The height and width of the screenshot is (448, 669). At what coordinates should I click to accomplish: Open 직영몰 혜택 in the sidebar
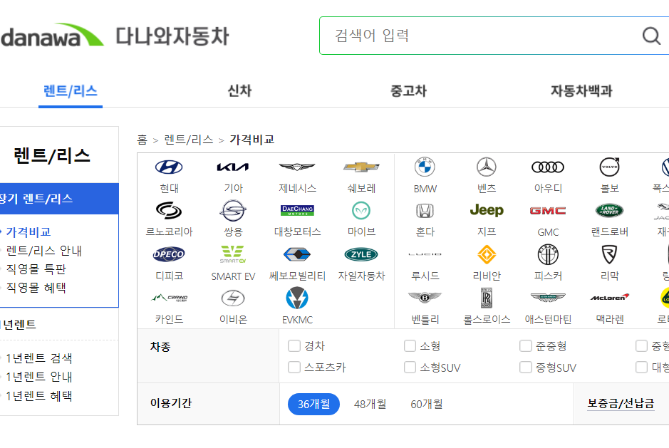coord(36,288)
